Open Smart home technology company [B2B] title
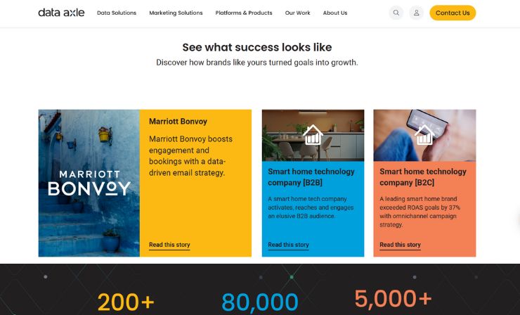This screenshot has width=520, height=315. coord(311,177)
